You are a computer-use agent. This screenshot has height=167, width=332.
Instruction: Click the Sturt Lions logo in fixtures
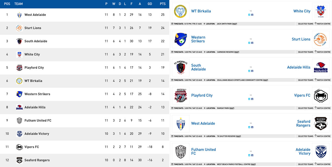(320, 40)
